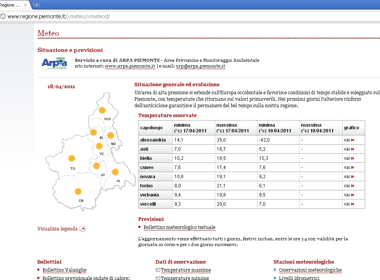Screen dimensions: 380x280
Task: Click the sun icon over VCO province
Action: pos(102,110)
